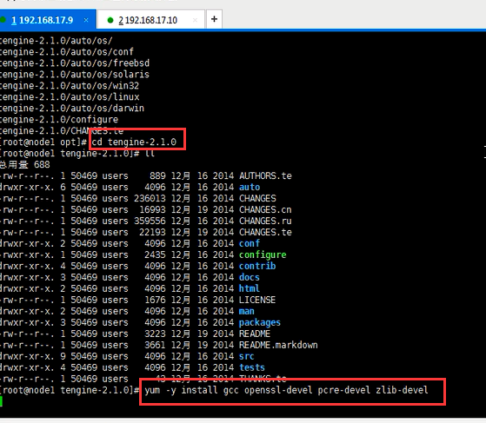
Task: Click the 'tengine-2.1.0/auto/os/freebsd' output line
Action: tap(75, 63)
